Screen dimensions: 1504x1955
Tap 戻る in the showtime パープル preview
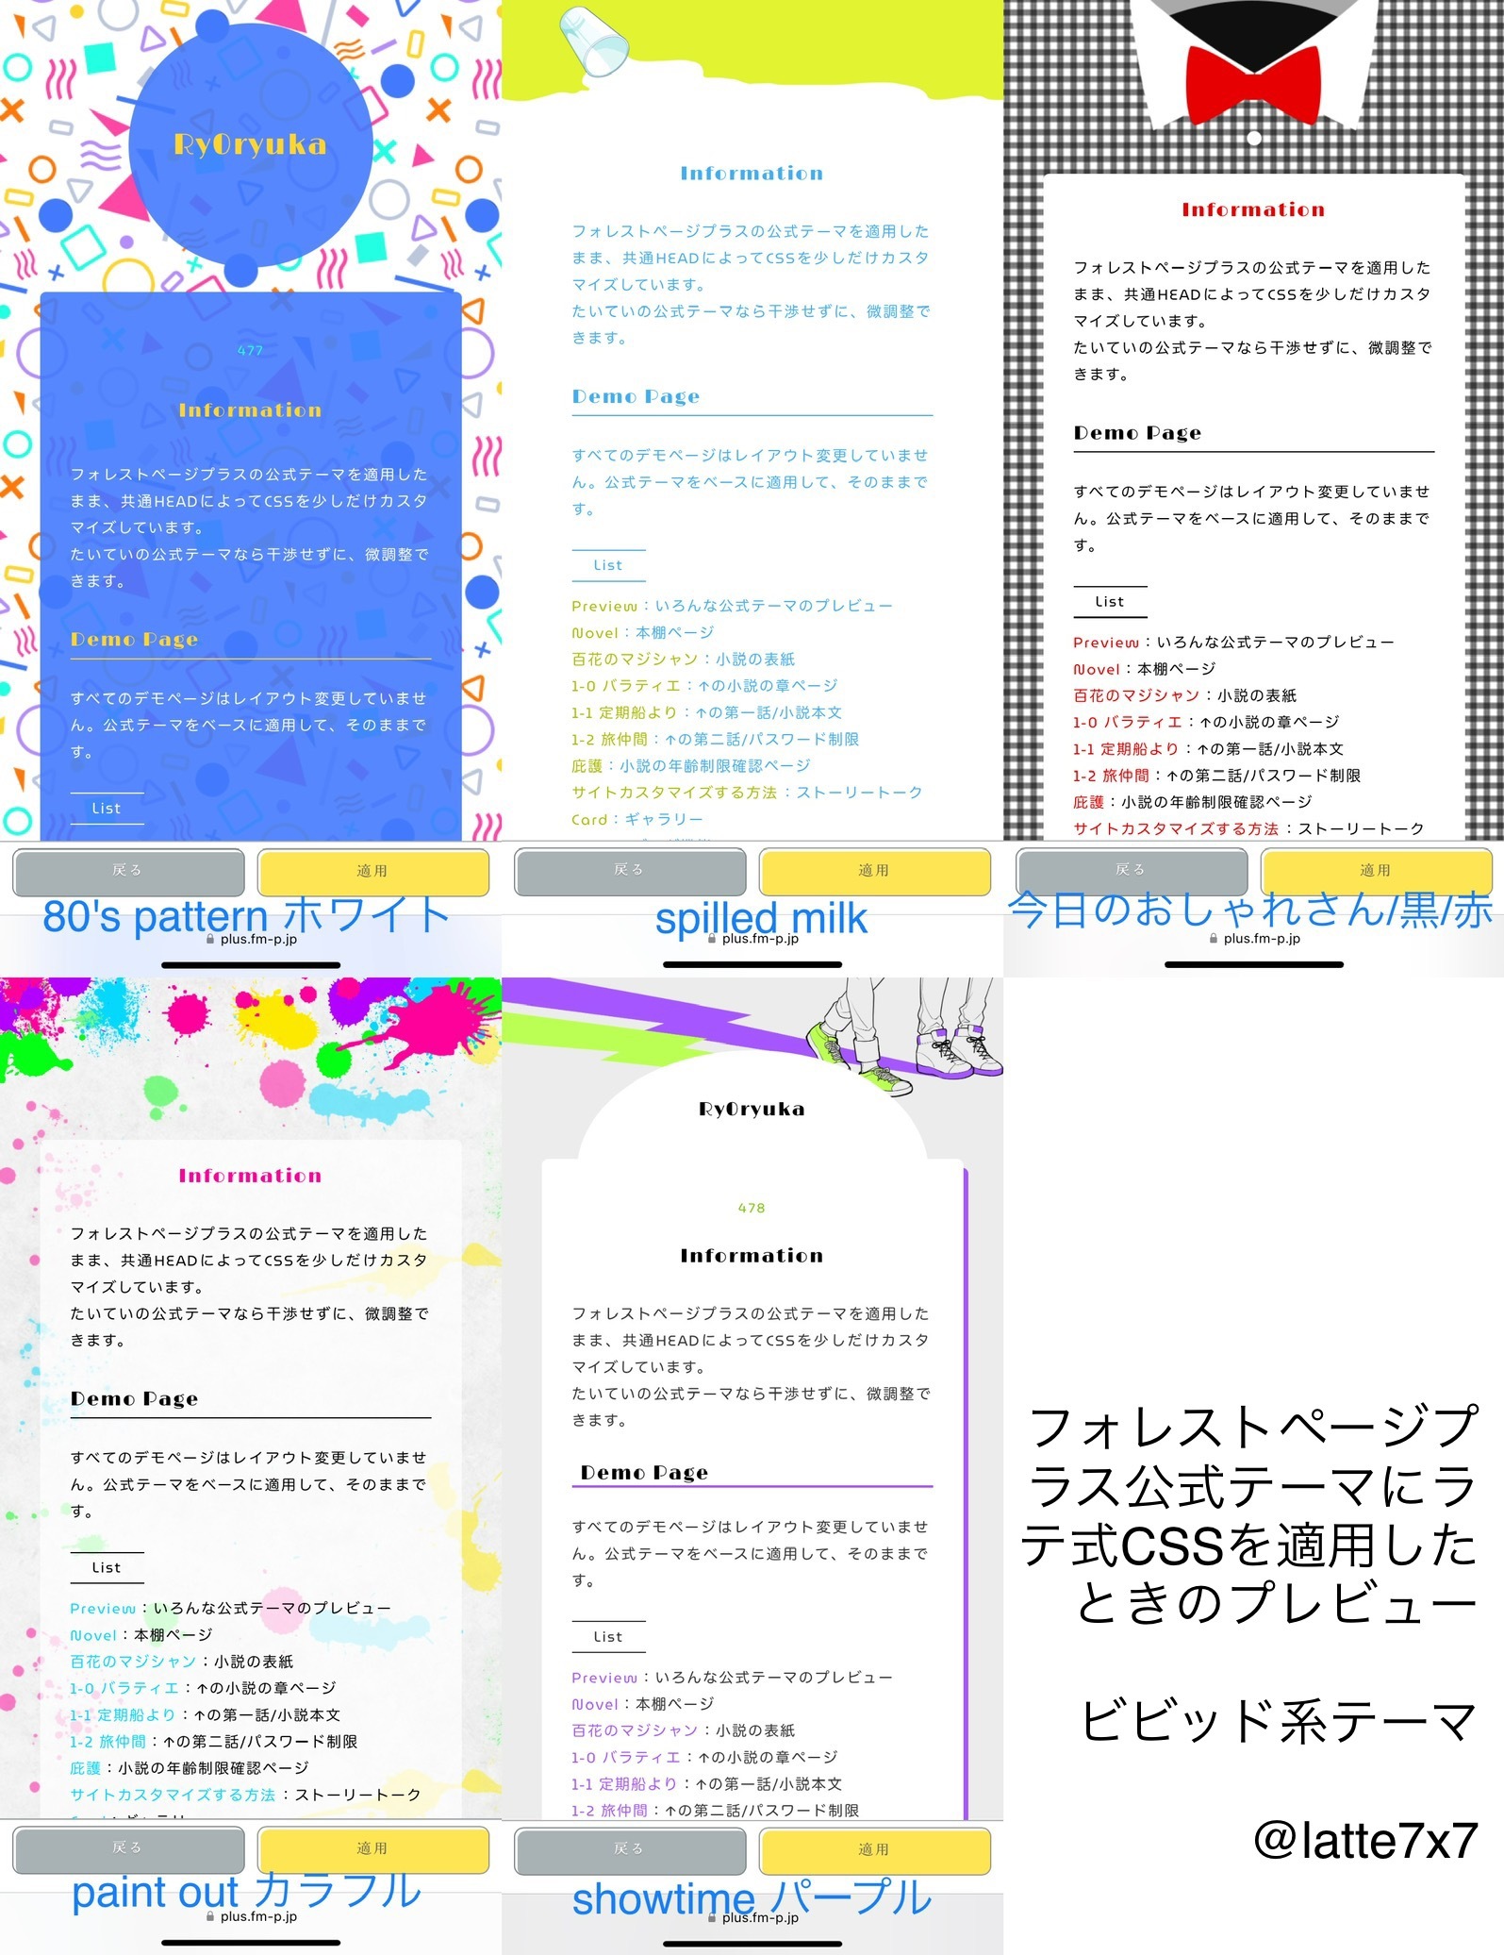(630, 1850)
